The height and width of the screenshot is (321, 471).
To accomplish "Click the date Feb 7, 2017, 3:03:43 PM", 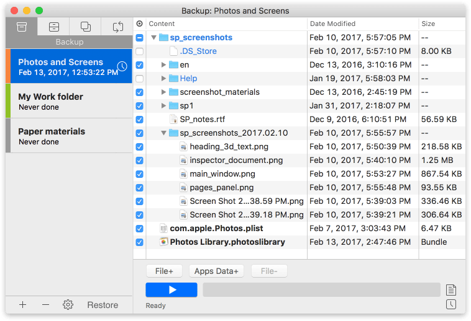I will point(357,229).
